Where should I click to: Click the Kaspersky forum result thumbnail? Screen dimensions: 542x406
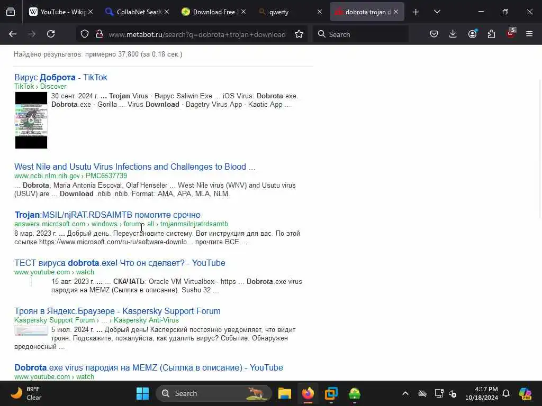click(31, 331)
